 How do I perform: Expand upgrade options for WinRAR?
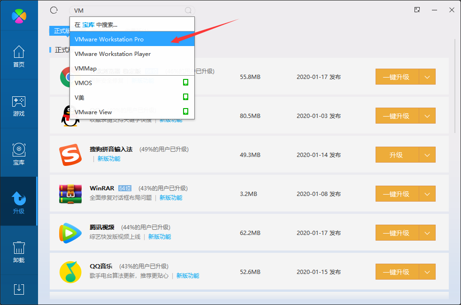(427, 194)
